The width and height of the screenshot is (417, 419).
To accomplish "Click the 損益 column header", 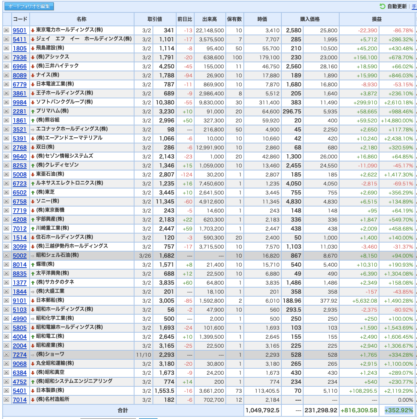I will coord(377,19).
